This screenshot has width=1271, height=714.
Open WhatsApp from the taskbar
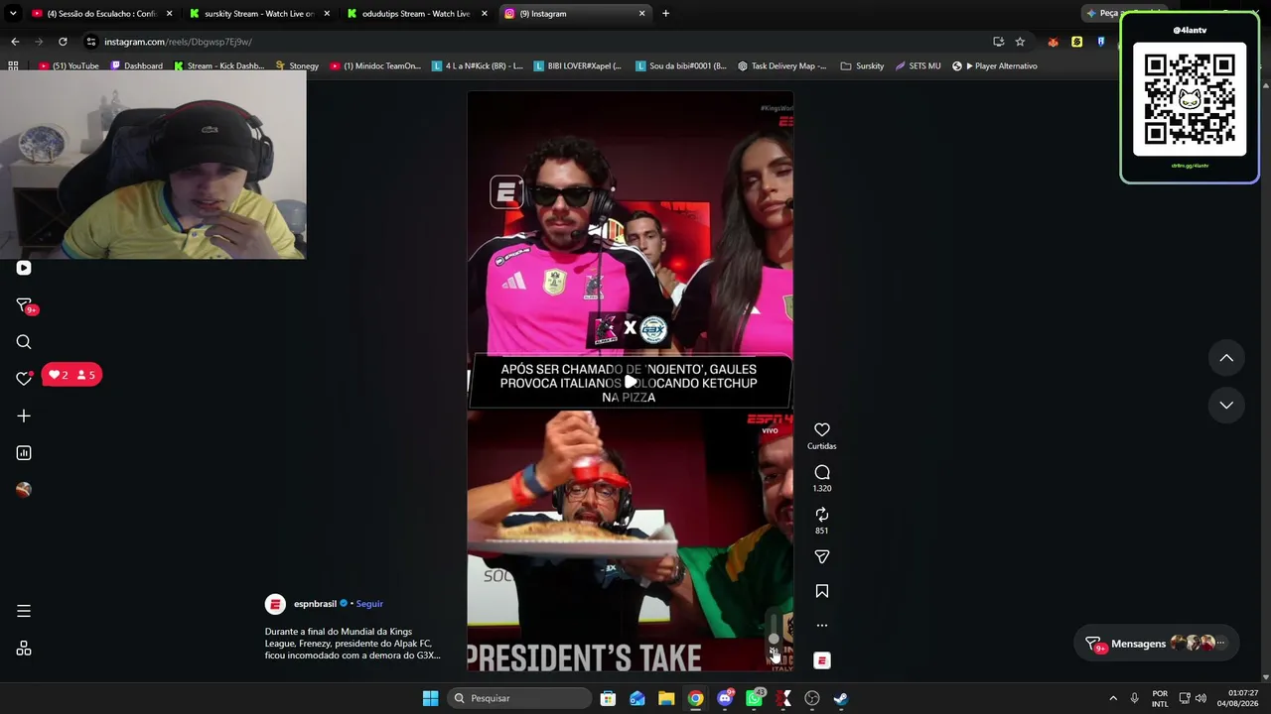pos(755,698)
